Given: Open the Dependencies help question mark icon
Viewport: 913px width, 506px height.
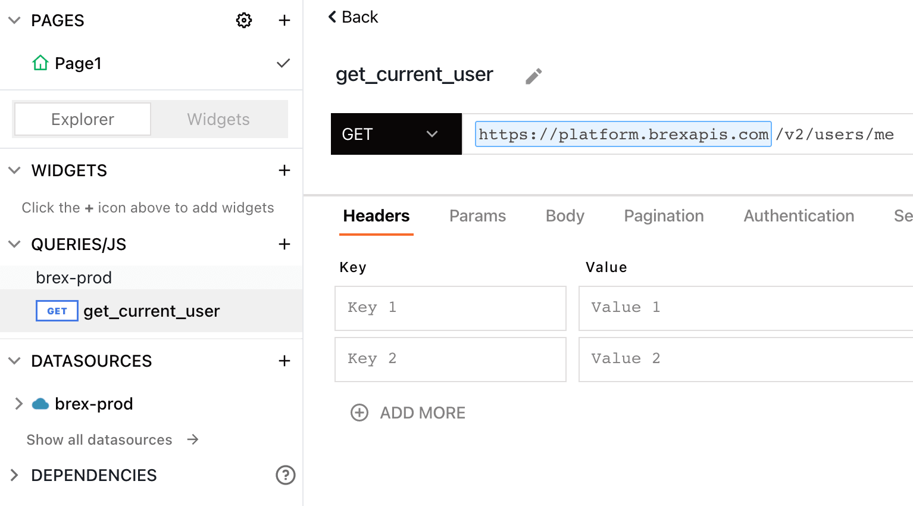Looking at the screenshot, I should point(286,475).
